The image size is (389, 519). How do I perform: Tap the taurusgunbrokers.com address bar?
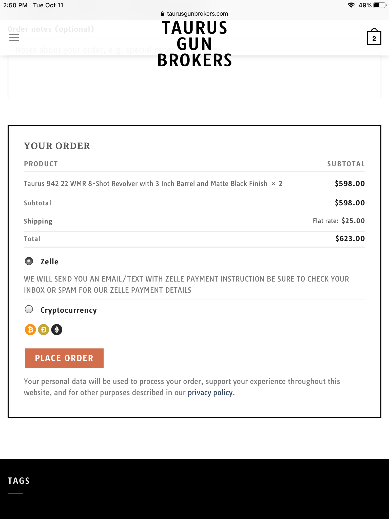click(x=194, y=14)
